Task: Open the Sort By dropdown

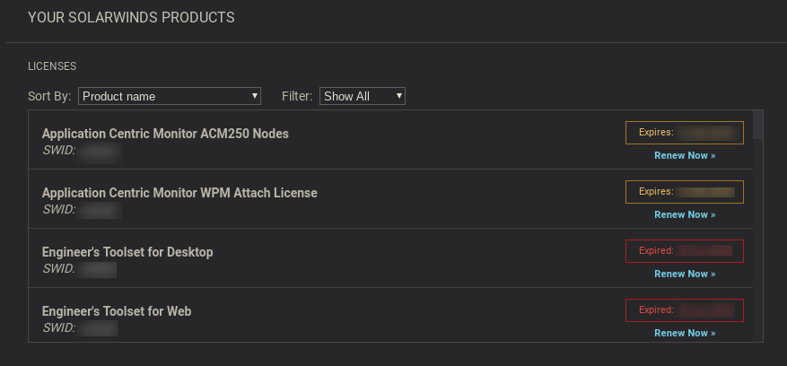Action: [x=170, y=96]
